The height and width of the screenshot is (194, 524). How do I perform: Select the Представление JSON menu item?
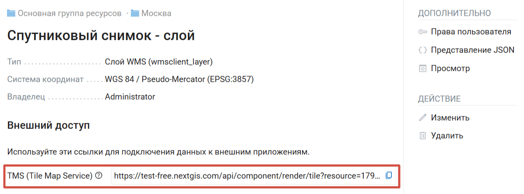472,50
